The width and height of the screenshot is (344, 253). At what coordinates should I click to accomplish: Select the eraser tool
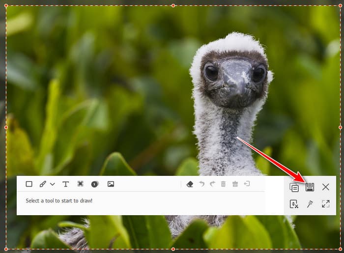click(x=190, y=184)
